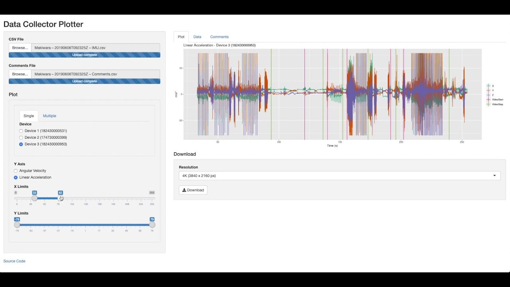Open the Plot tab in main panel
The image size is (510, 287).
(181, 37)
